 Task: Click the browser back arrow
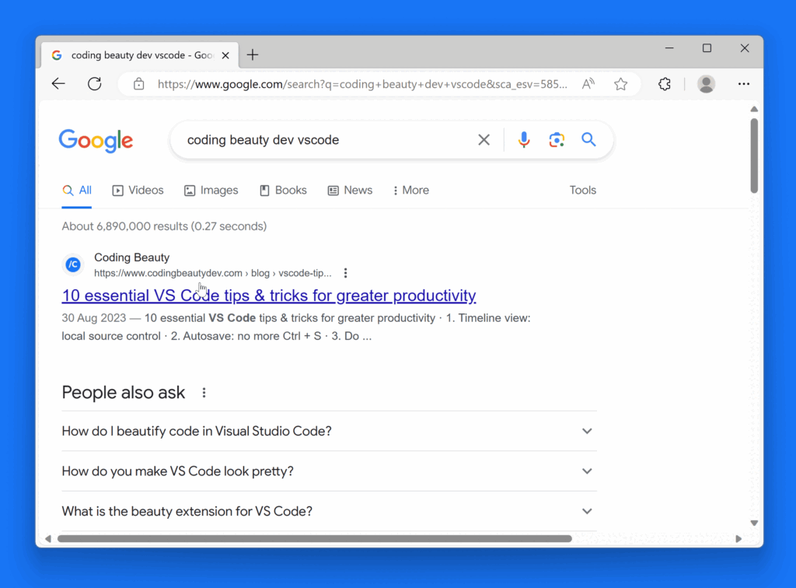58,84
